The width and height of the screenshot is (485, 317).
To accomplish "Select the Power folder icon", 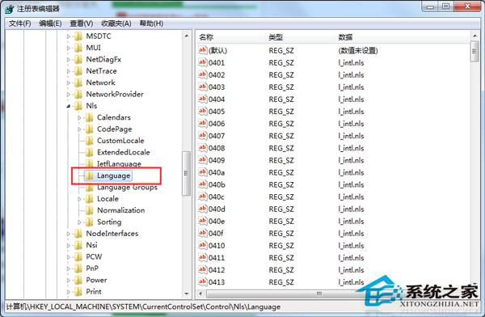I will pos(78,280).
